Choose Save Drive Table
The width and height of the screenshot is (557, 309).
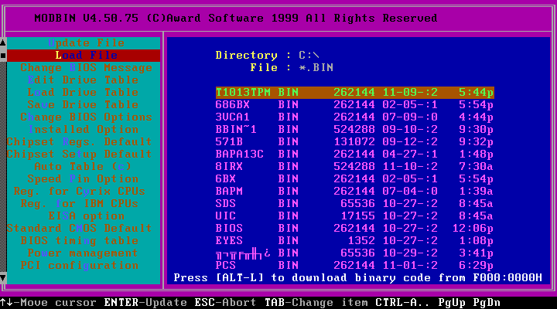[83, 105]
